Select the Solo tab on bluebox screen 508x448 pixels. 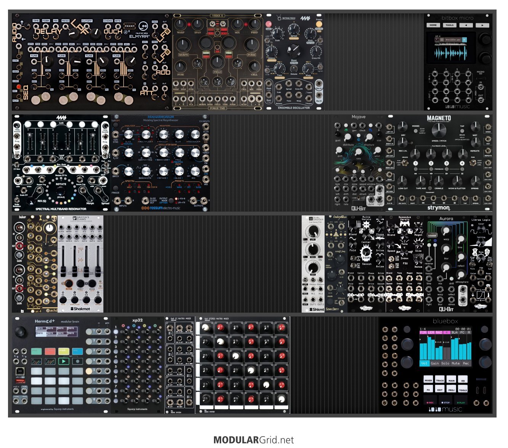445,363
